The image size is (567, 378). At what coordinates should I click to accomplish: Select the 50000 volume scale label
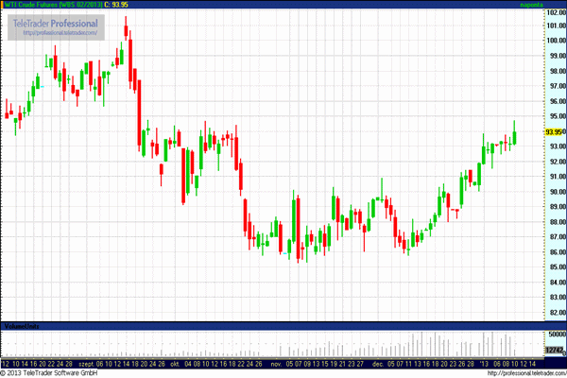click(x=555, y=335)
